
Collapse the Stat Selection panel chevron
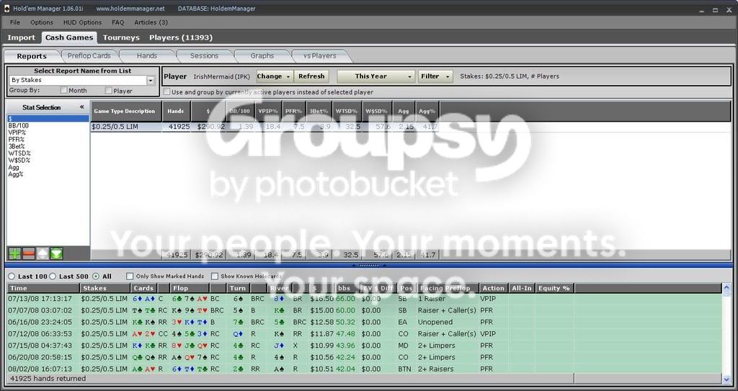click(82, 107)
